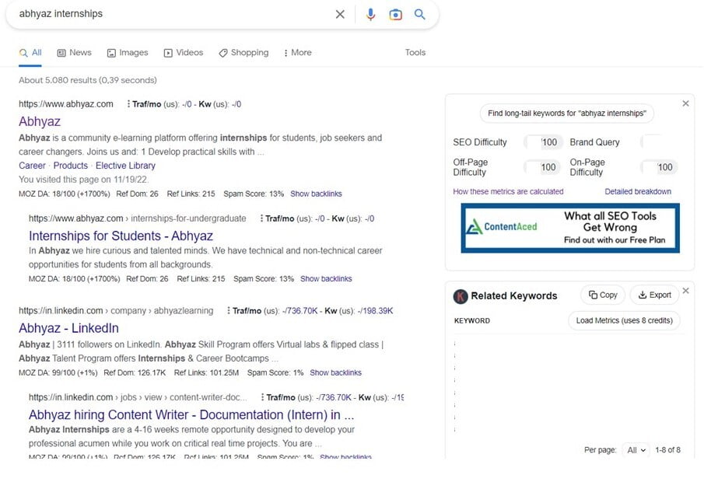Image resolution: width=704 pixels, height=503 pixels.
Task: Show backlinks for the Abhyaz homepage result
Action: tap(316, 194)
